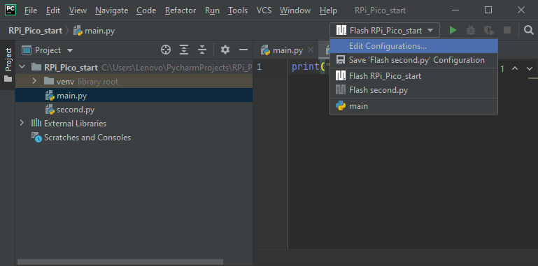Click the Stop square icon
Image resolution: width=538 pixels, height=266 pixels.
coord(507,31)
